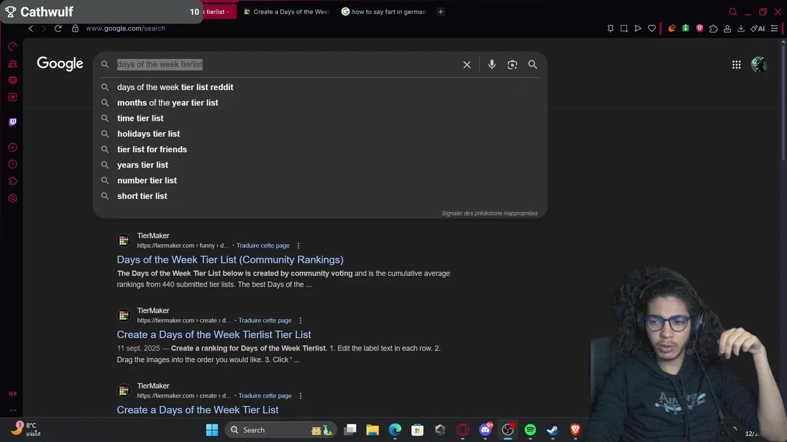Open GX Control speedometer in sidebar
Screen dimensions: 787x442
tap(12, 46)
